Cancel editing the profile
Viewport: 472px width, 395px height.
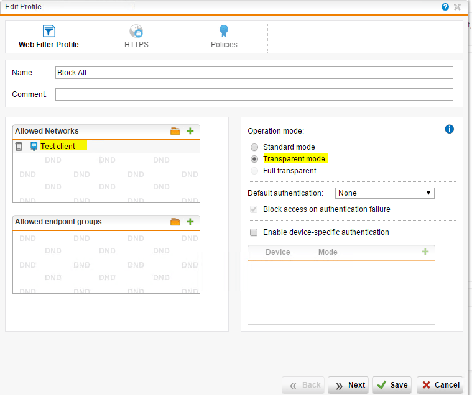(440, 385)
